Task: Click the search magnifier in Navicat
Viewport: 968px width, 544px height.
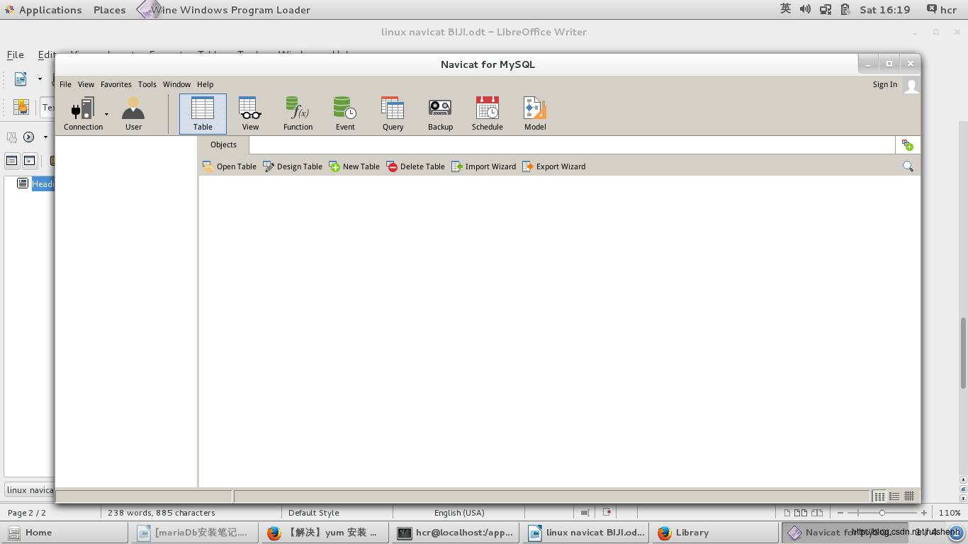Action: click(x=908, y=166)
